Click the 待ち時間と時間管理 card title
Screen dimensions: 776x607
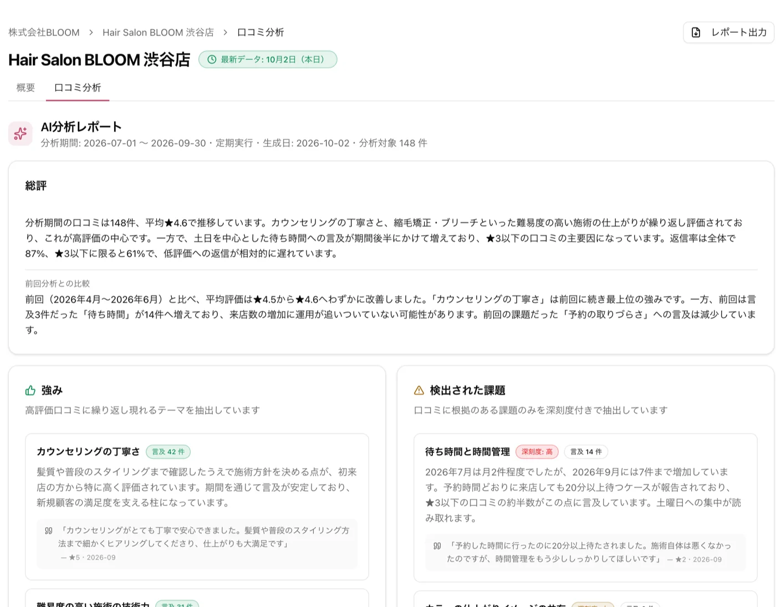467,452
